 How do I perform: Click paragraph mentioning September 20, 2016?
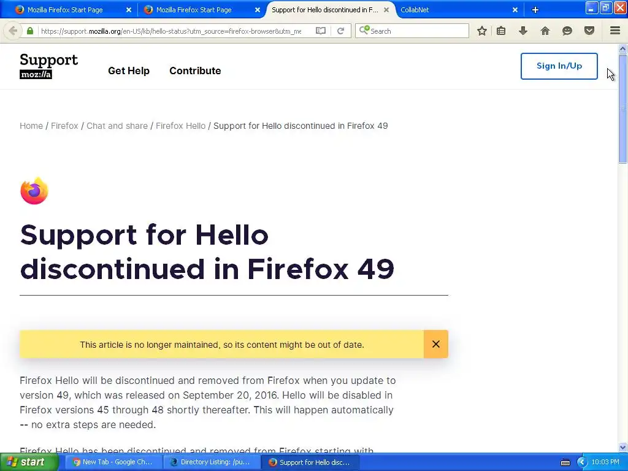(207, 402)
